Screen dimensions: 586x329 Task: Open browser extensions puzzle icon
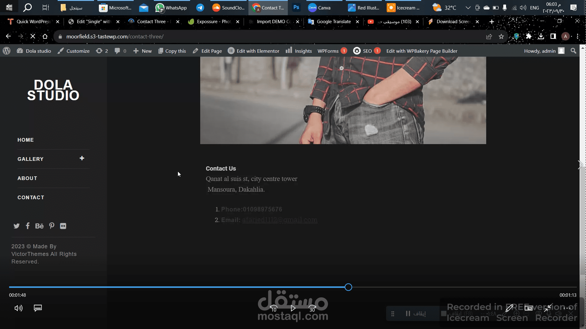pyautogui.click(x=529, y=37)
